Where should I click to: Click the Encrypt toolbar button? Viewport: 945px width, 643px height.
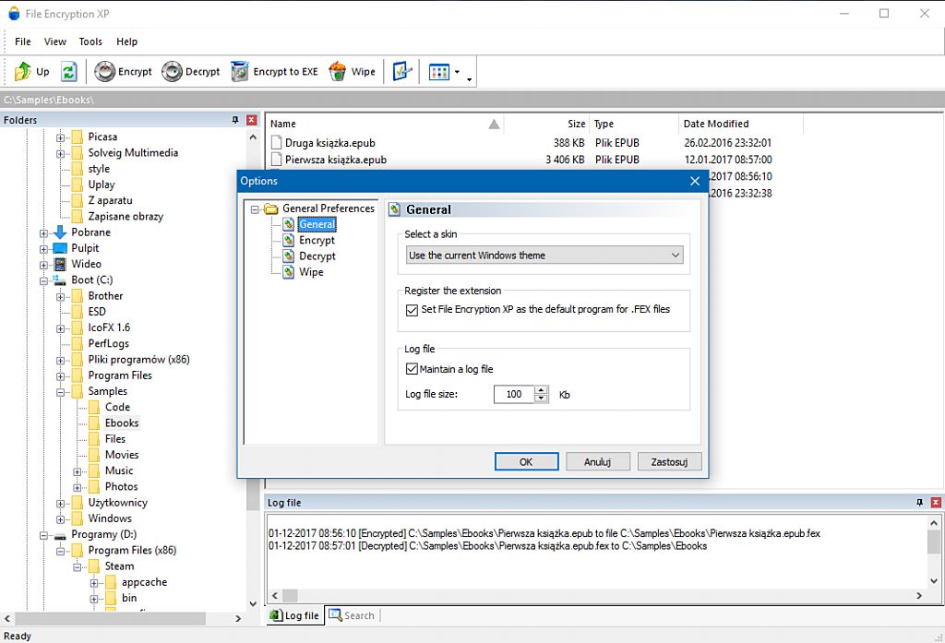pyautogui.click(x=123, y=71)
